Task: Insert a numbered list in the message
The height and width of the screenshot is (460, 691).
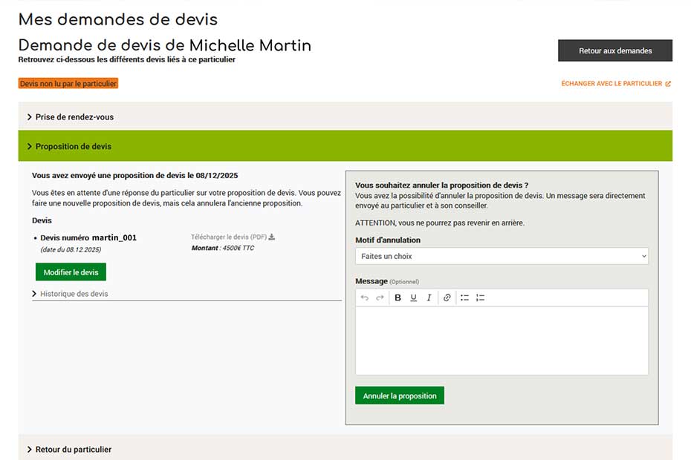Action: (480, 298)
